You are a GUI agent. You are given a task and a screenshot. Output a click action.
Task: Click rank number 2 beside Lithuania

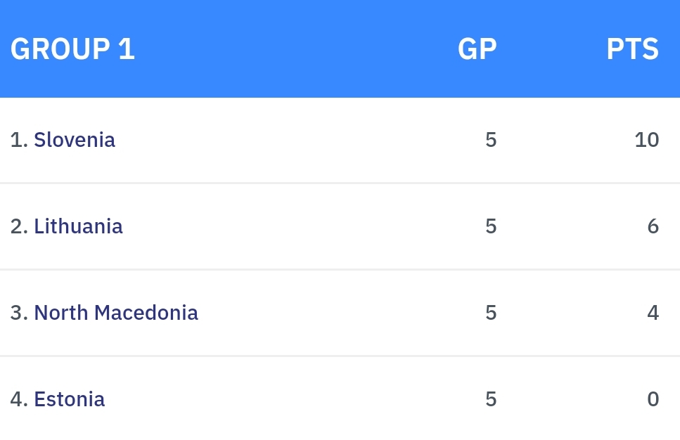click(x=18, y=226)
